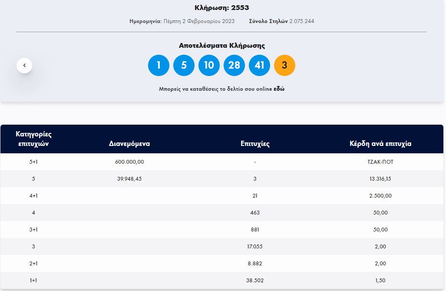The height and width of the screenshot is (291, 446).
Task: Click the circular back button on the left
Action: [x=24, y=65]
